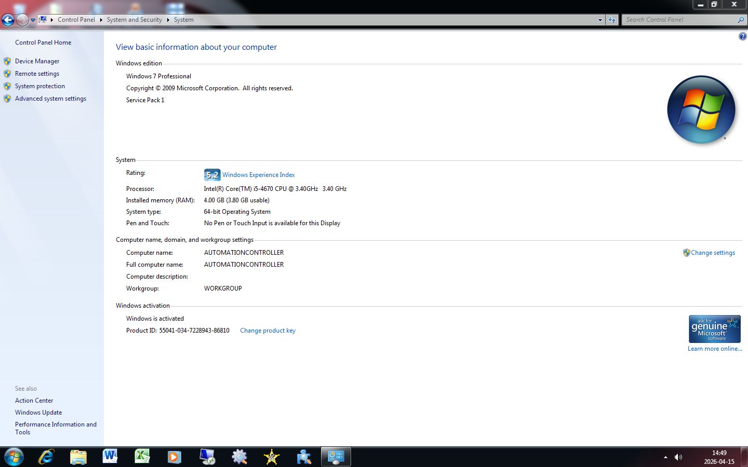Navigate to Control Panel via the breadcrumb

pyautogui.click(x=76, y=20)
